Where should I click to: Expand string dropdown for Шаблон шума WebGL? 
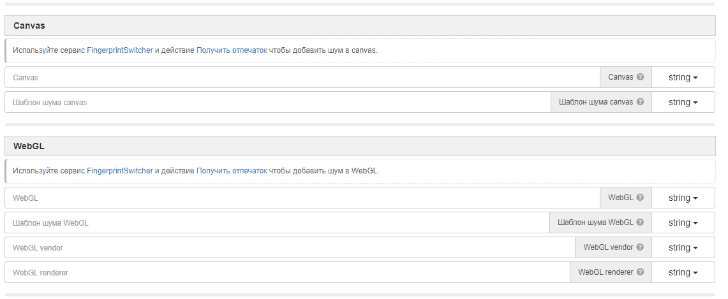click(683, 222)
